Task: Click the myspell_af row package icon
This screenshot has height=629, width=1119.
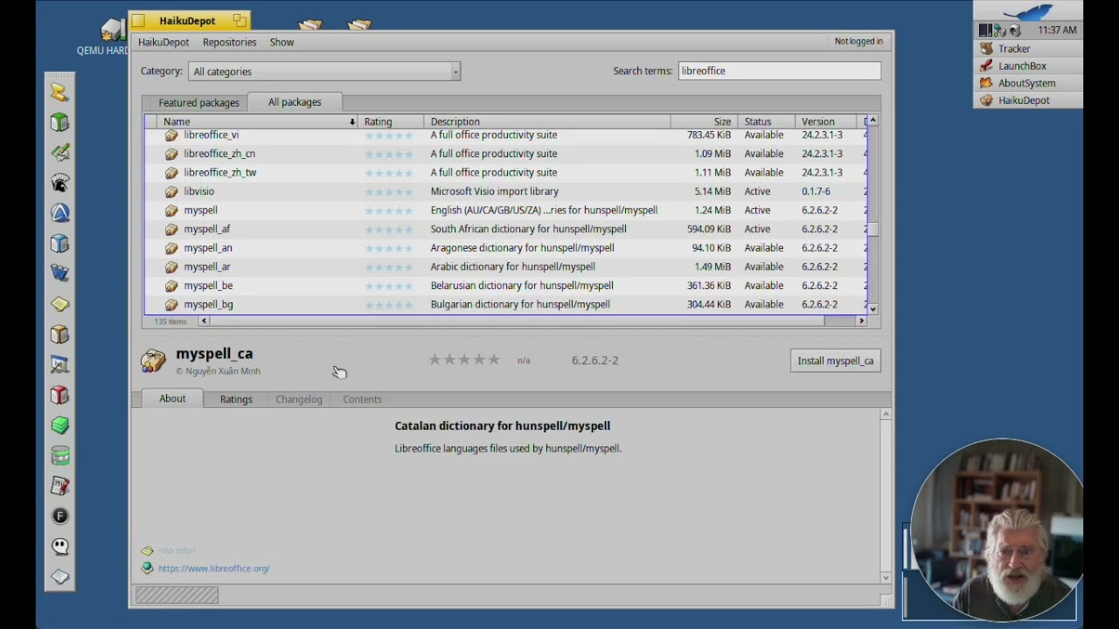Action: tap(171, 229)
